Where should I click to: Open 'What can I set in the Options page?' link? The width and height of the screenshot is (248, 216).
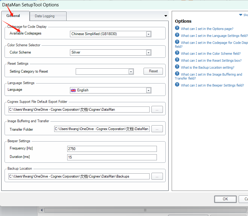click(207, 29)
